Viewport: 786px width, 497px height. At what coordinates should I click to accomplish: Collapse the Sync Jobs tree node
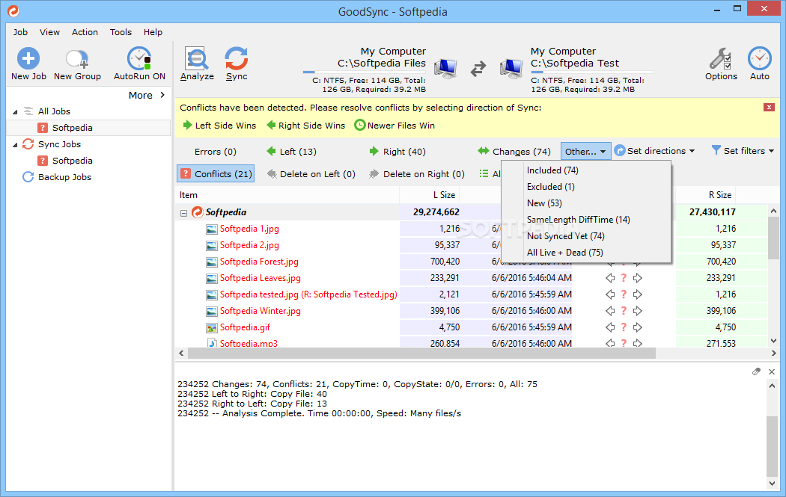coord(15,145)
